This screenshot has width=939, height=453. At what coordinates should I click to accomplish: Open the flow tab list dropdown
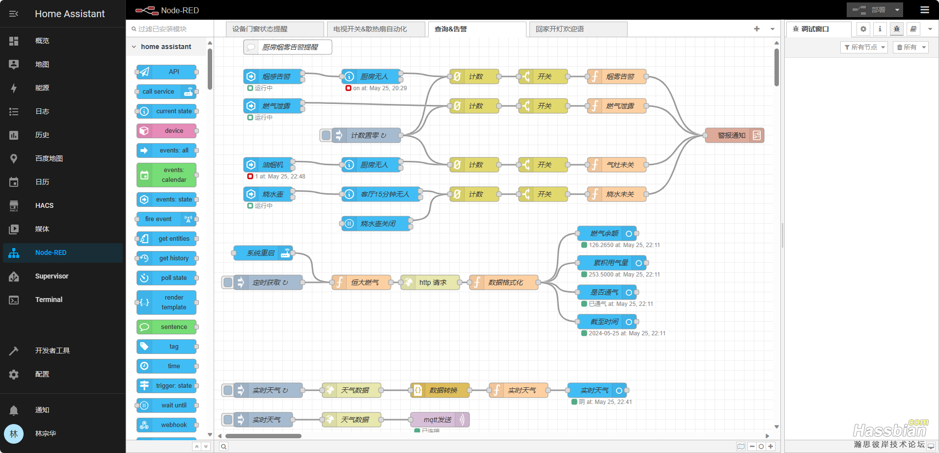(x=773, y=29)
